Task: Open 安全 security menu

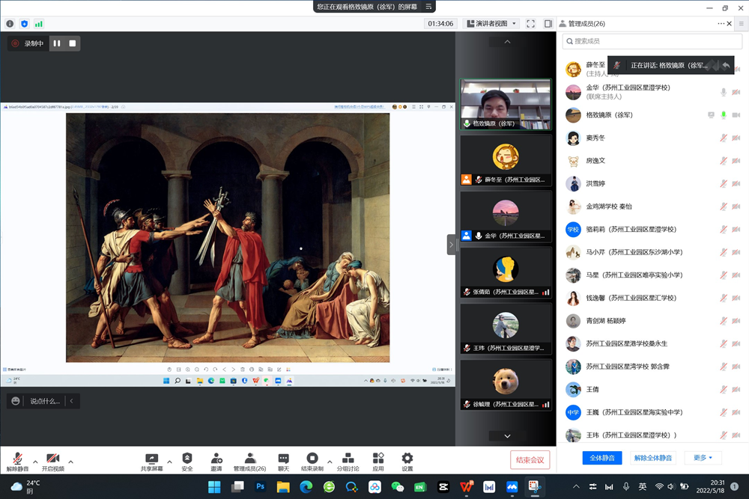Action: coord(187,462)
